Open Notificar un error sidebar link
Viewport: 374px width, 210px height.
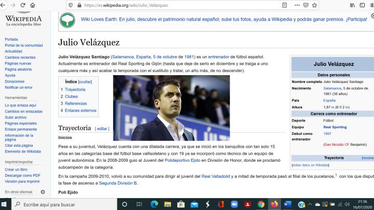click(x=19, y=88)
